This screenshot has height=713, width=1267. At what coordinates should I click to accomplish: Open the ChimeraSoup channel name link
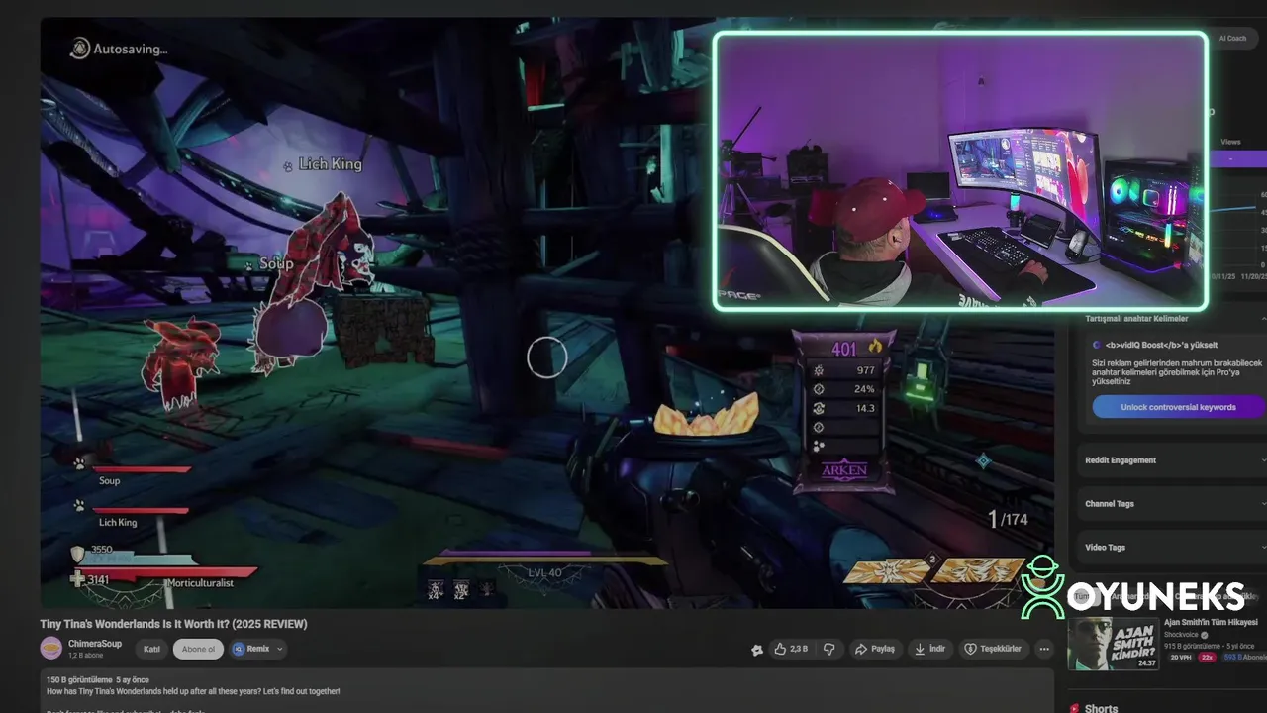95,644
